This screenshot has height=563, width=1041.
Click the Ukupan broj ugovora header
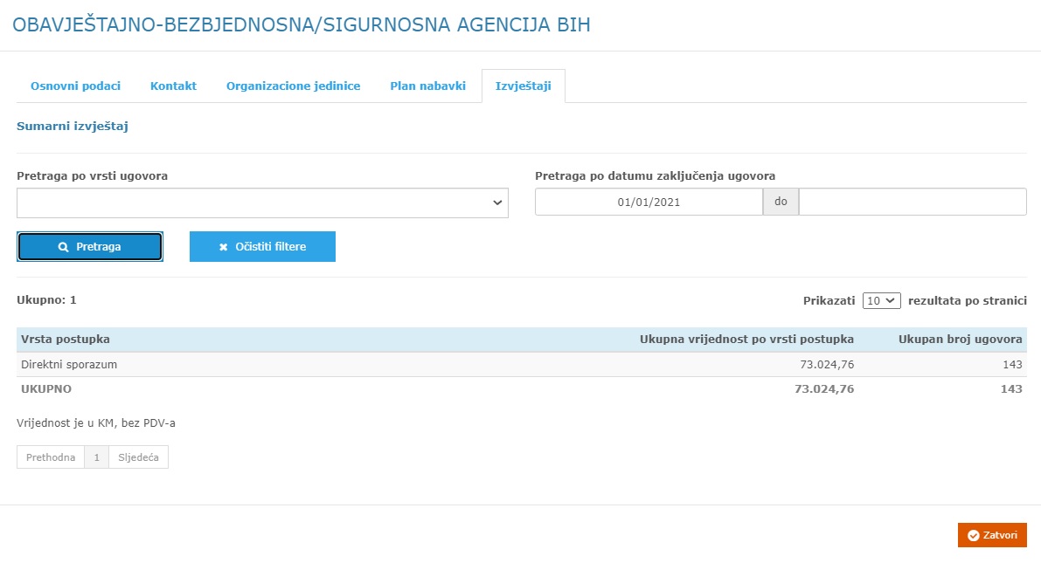(x=960, y=339)
